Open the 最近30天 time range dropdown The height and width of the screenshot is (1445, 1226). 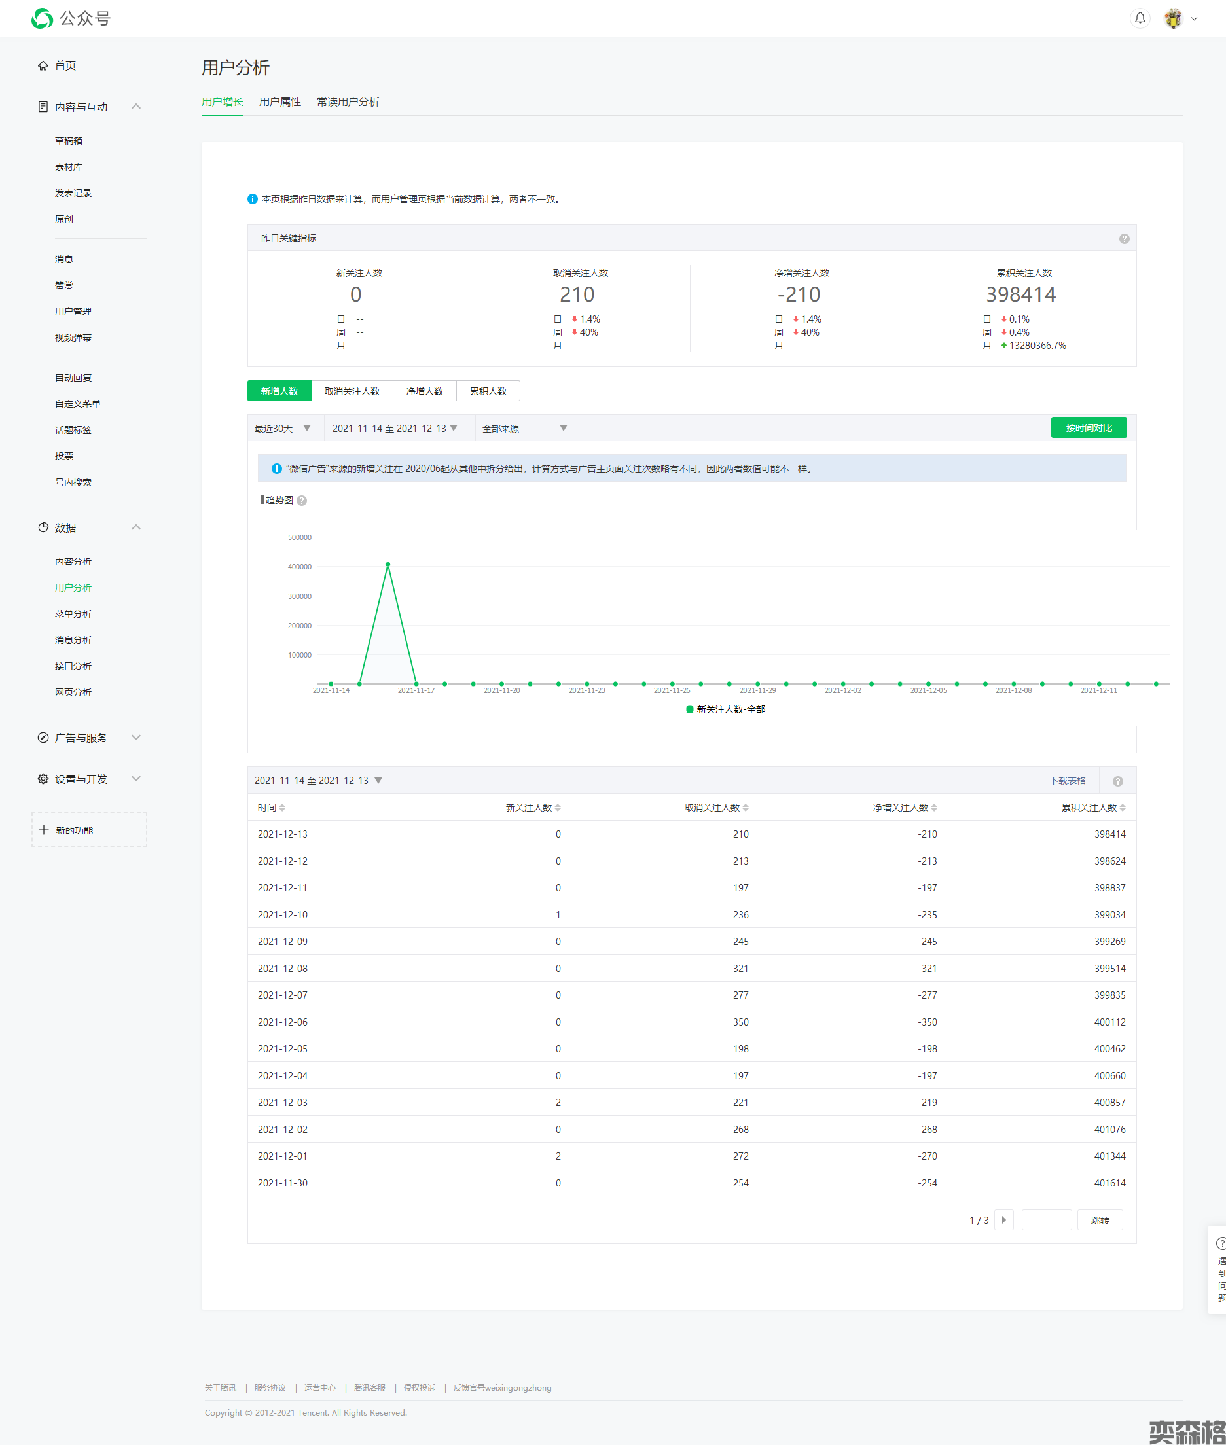click(283, 429)
